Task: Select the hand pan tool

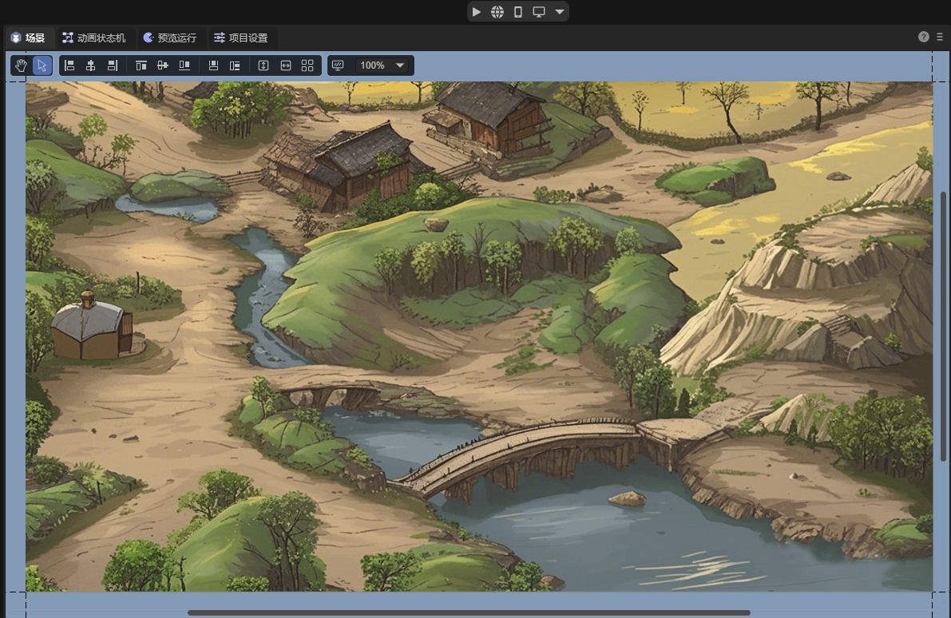Action: click(21, 65)
